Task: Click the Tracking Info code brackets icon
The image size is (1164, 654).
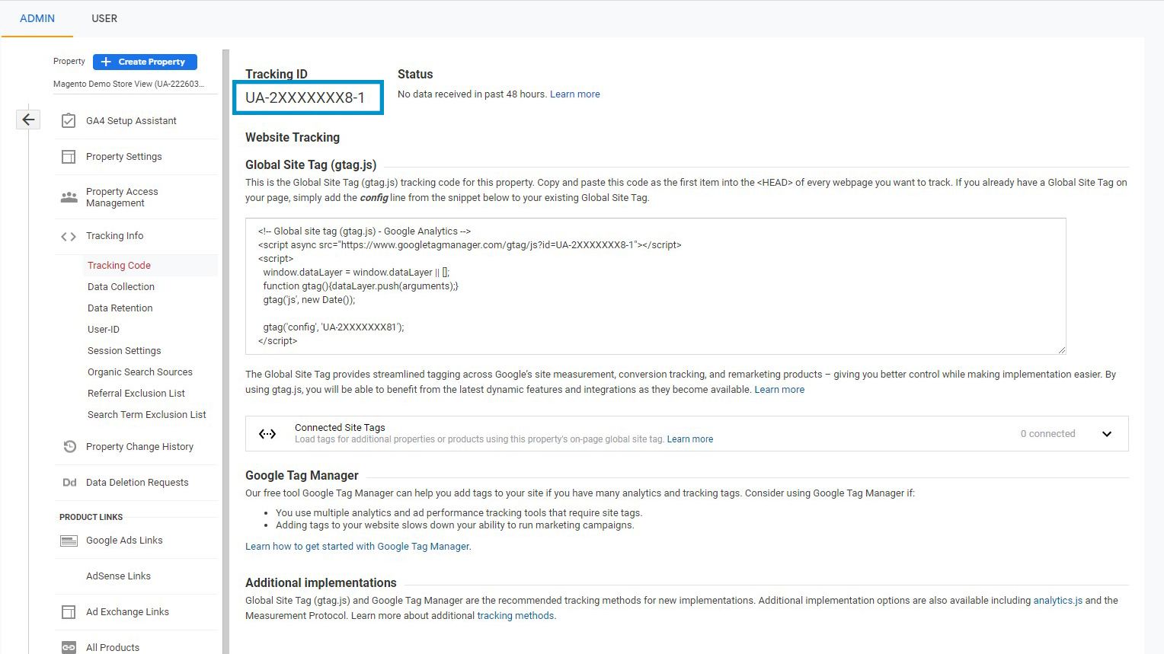Action: click(69, 236)
